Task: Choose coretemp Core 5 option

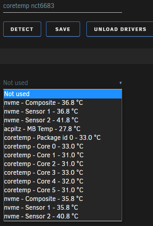Action: [63, 190]
